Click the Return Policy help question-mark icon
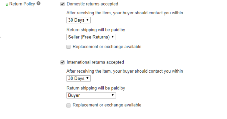The height and width of the screenshot is (119, 227). [39, 4]
